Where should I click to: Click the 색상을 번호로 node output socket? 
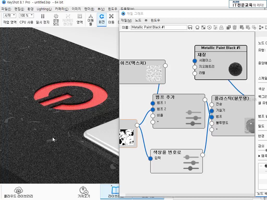coord(203,155)
